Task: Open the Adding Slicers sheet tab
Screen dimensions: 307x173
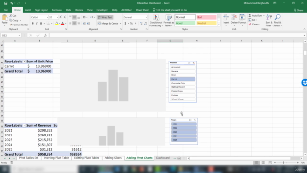Action: [113, 158]
